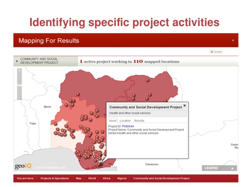This screenshot has width=249, height=187.
Task: Click the Benin country label
Action: tap(48, 107)
